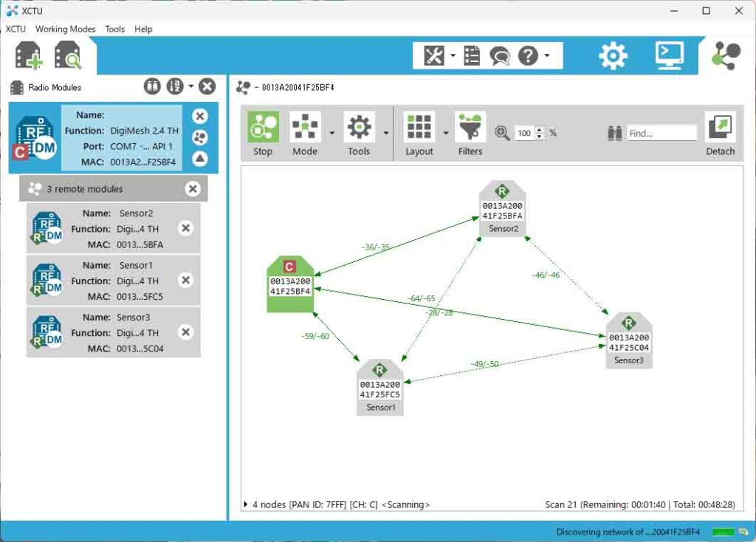
Task: Open the network Tools gear button
Action: click(359, 133)
